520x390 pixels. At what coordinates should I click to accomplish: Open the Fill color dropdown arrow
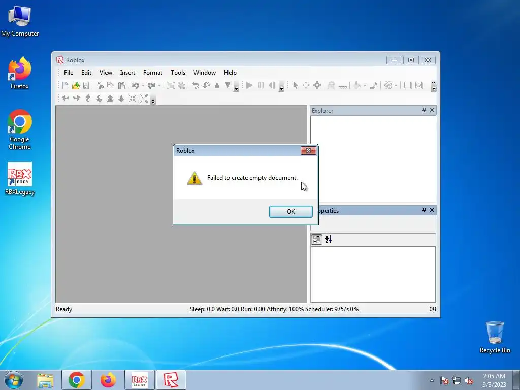(365, 85)
